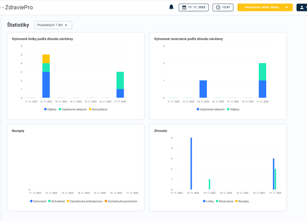Click the blue segment of the 17. 11. lístky bar
Screen dimensions: 307x221
click(x=120, y=93)
